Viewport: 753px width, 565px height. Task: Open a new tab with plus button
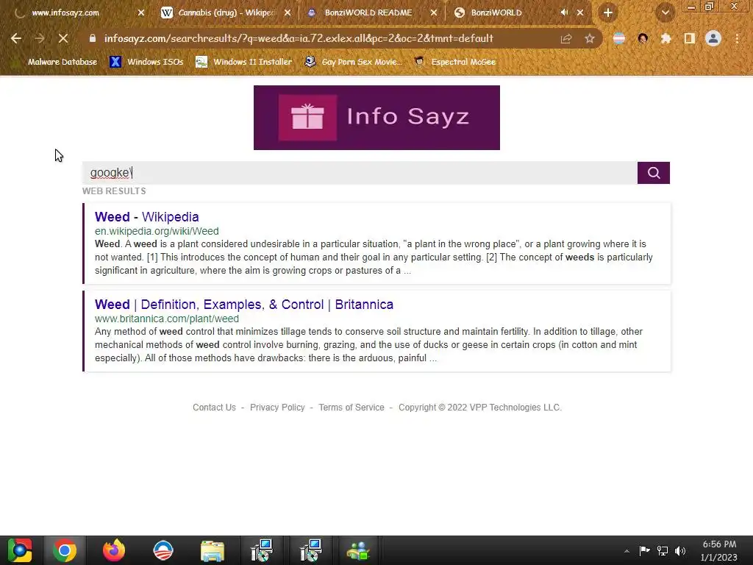coord(607,13)
